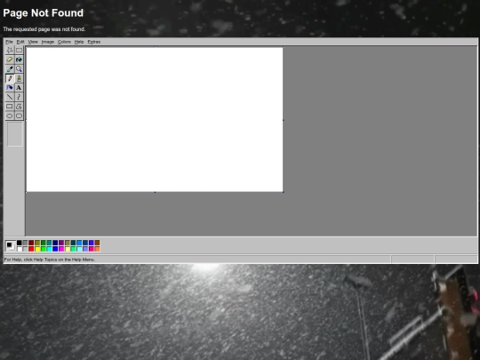Screen dimensions: 480x360
Task: Pick the olive palette swatch
Action: [37, 243]
